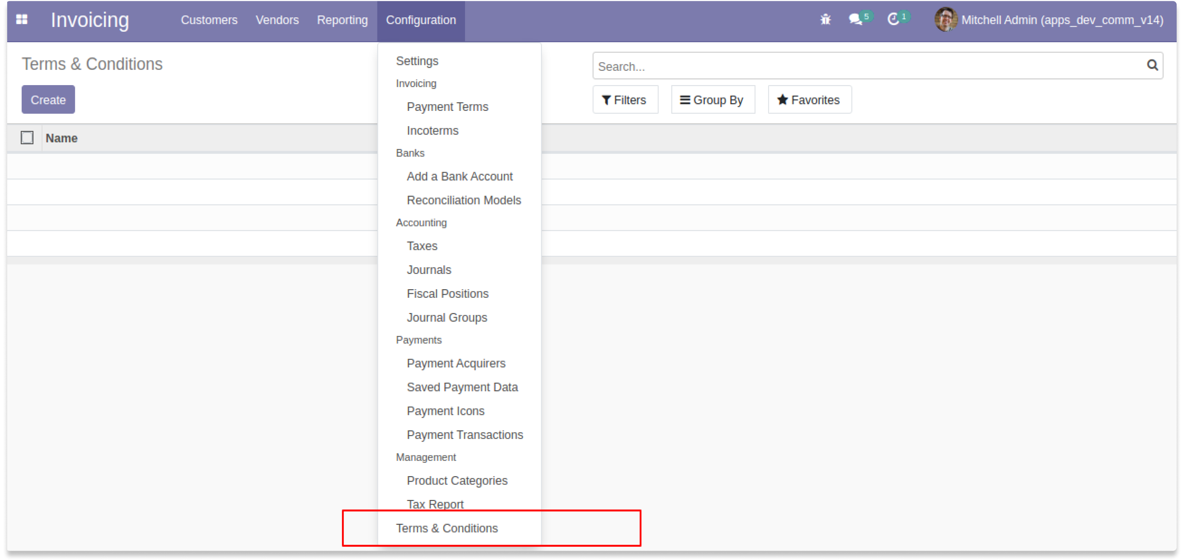
Task: Open the Filters dropdown
Action: click(x=625, y=99)
